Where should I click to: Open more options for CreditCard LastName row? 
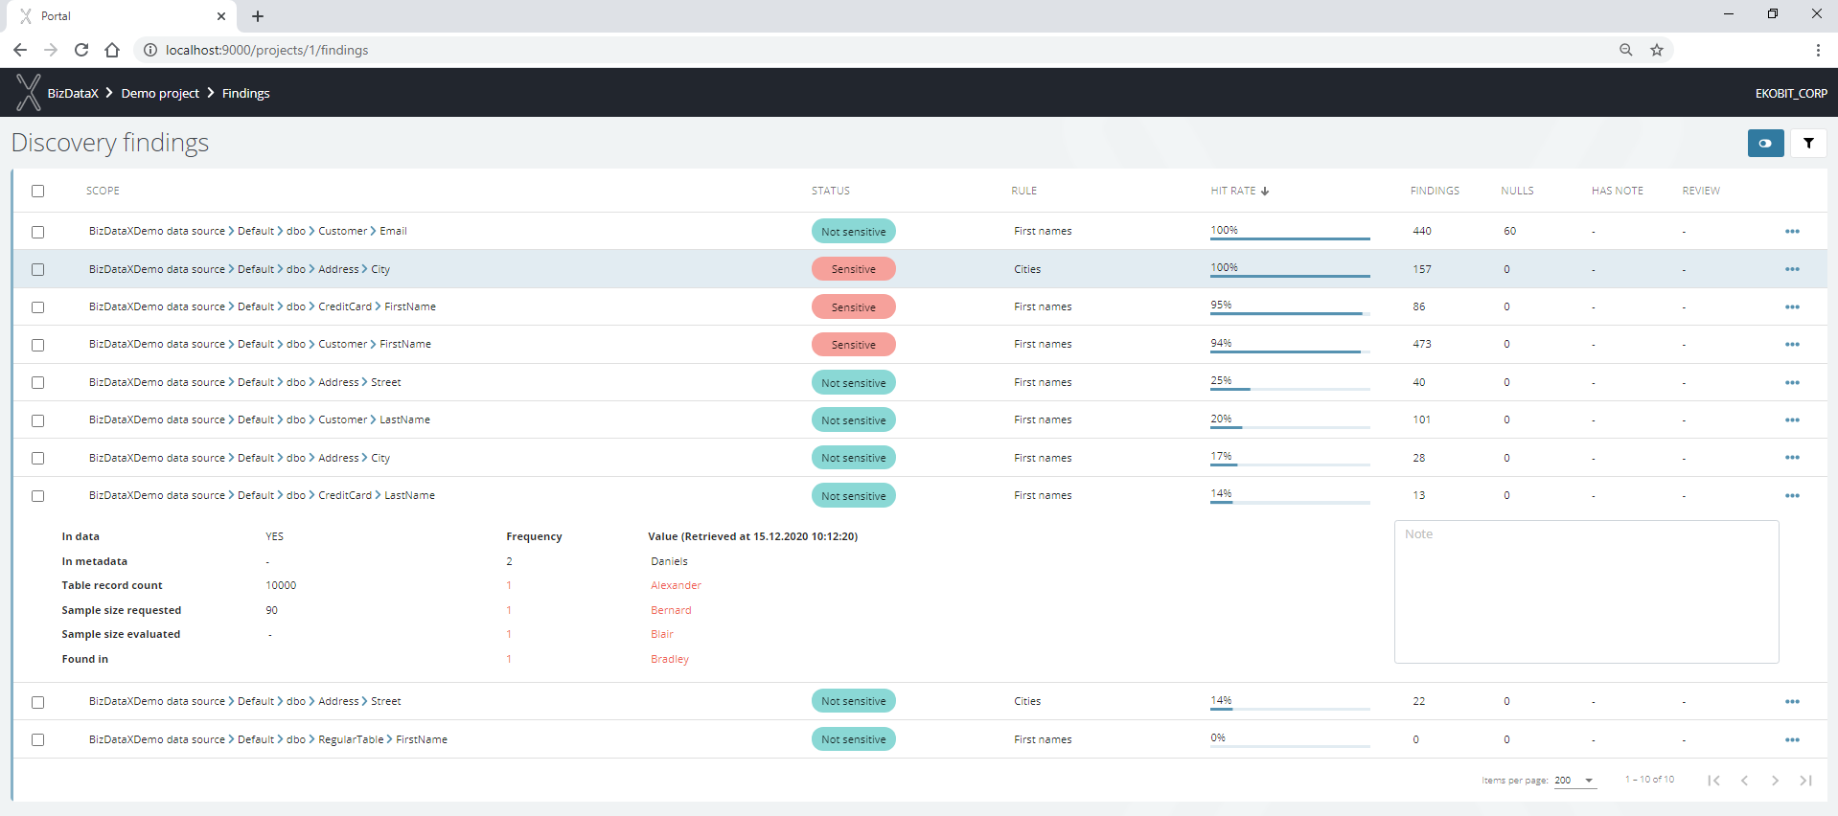coord(1792,496)
